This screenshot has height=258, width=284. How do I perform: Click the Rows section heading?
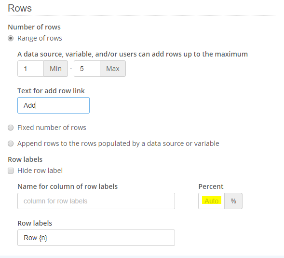click(x=20, y=8)
